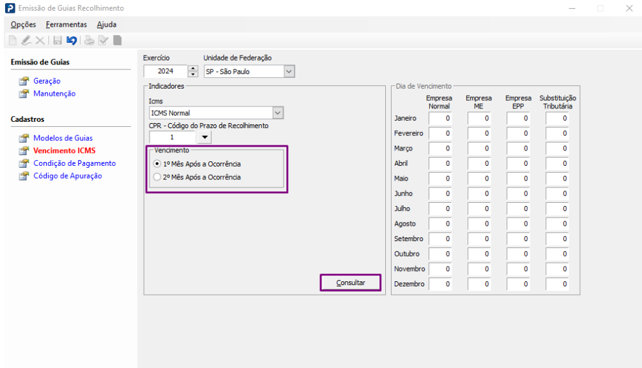This screenshot has height=368, width=642.
Task: Click Outubro Empresa ME day field
Action: (x=479, y=254)
